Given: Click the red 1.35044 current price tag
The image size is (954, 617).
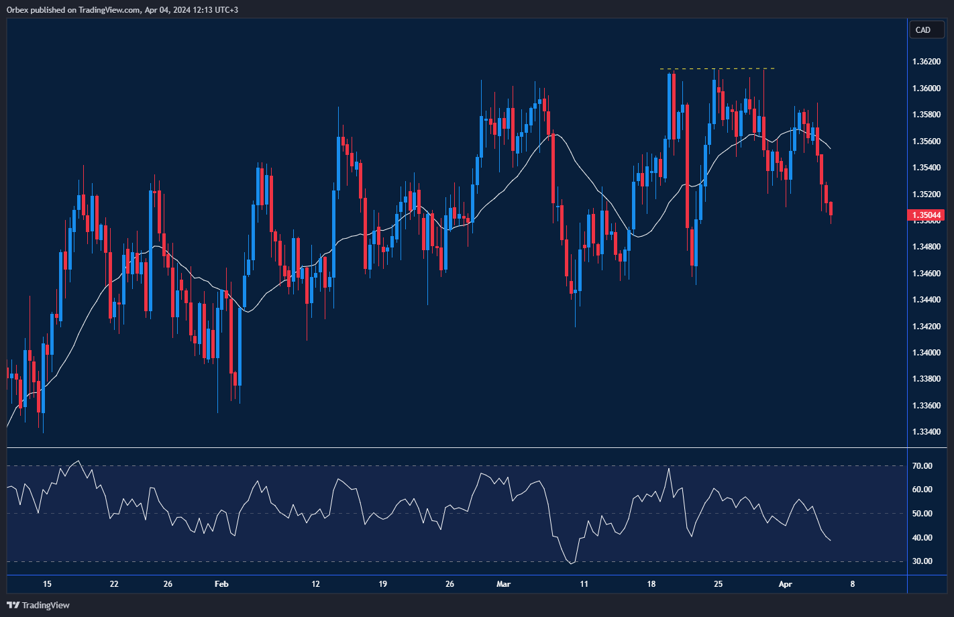Looking at the screenshot, I should point(926,215).
